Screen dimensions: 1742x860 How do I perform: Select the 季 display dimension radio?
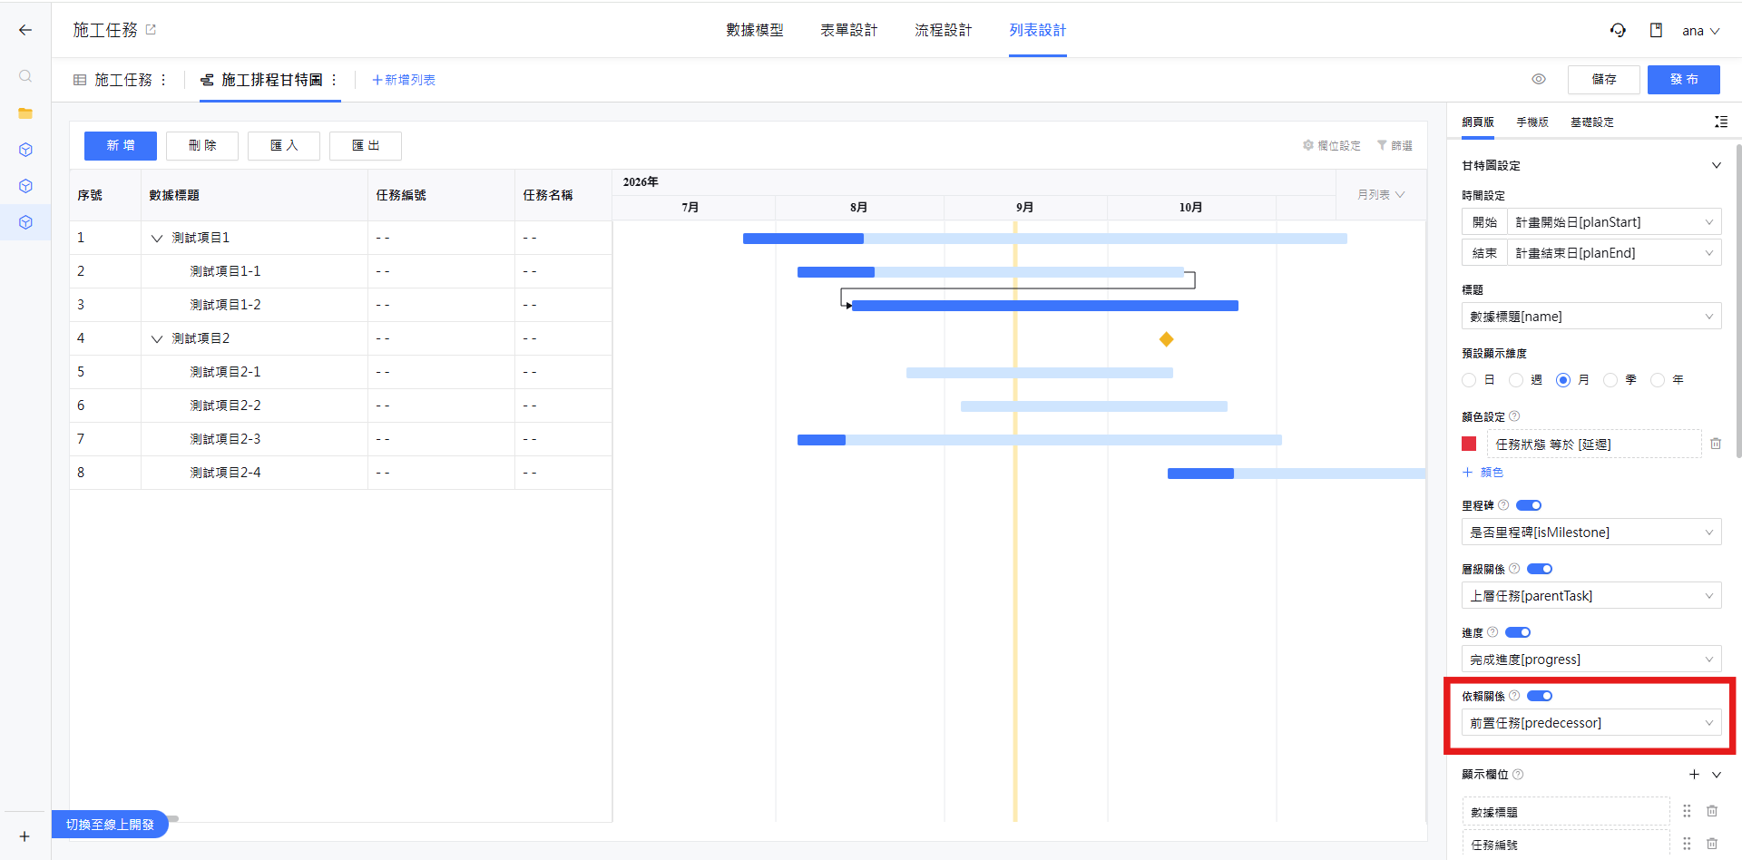pyautogui.click(x=1610, y=380)
